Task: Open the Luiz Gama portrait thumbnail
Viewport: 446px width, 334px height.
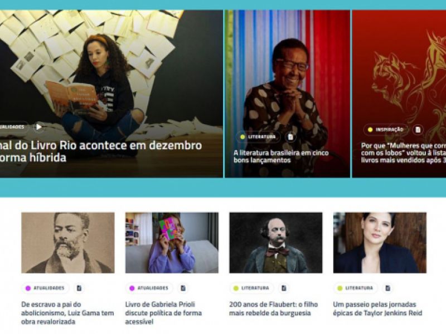Action: pyautogui.click(x=68, y=243)
